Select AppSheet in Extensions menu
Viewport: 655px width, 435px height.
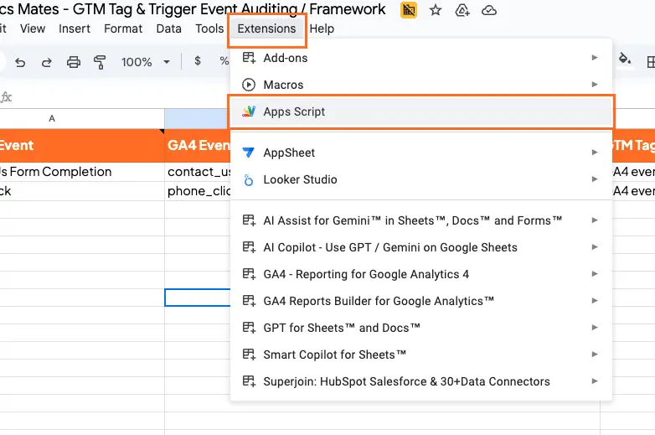point(421,153)
